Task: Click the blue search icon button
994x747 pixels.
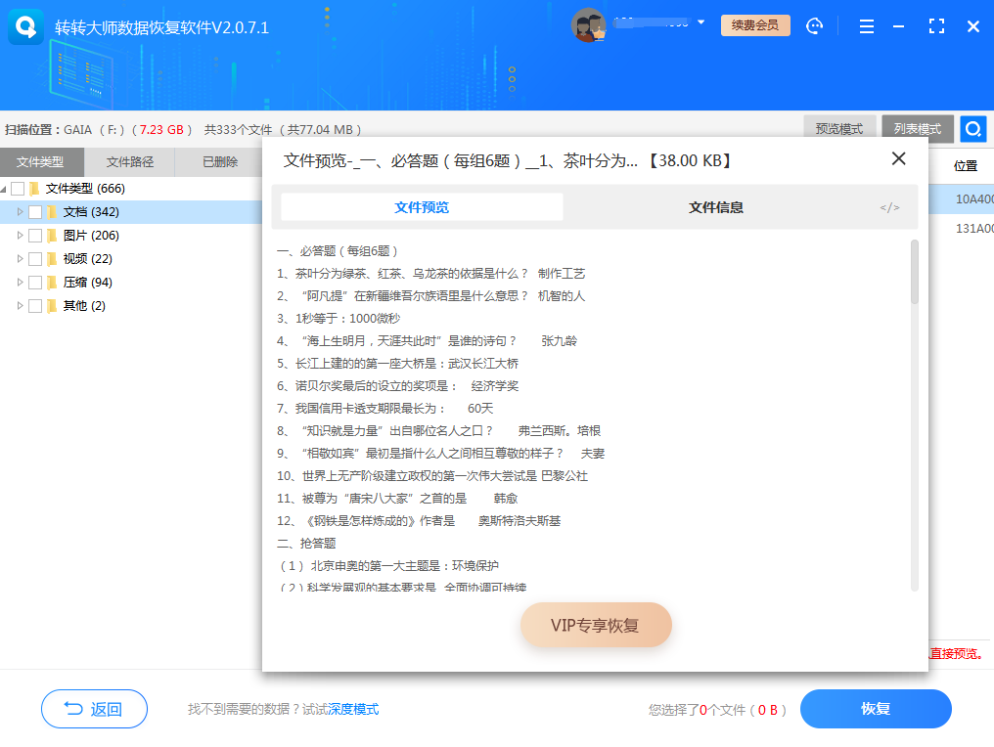Action: pyautogui.click(x=972, y=129)
